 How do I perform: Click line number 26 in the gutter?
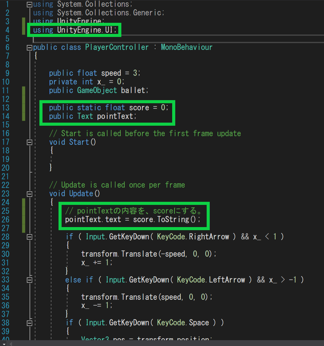[6, 220]
